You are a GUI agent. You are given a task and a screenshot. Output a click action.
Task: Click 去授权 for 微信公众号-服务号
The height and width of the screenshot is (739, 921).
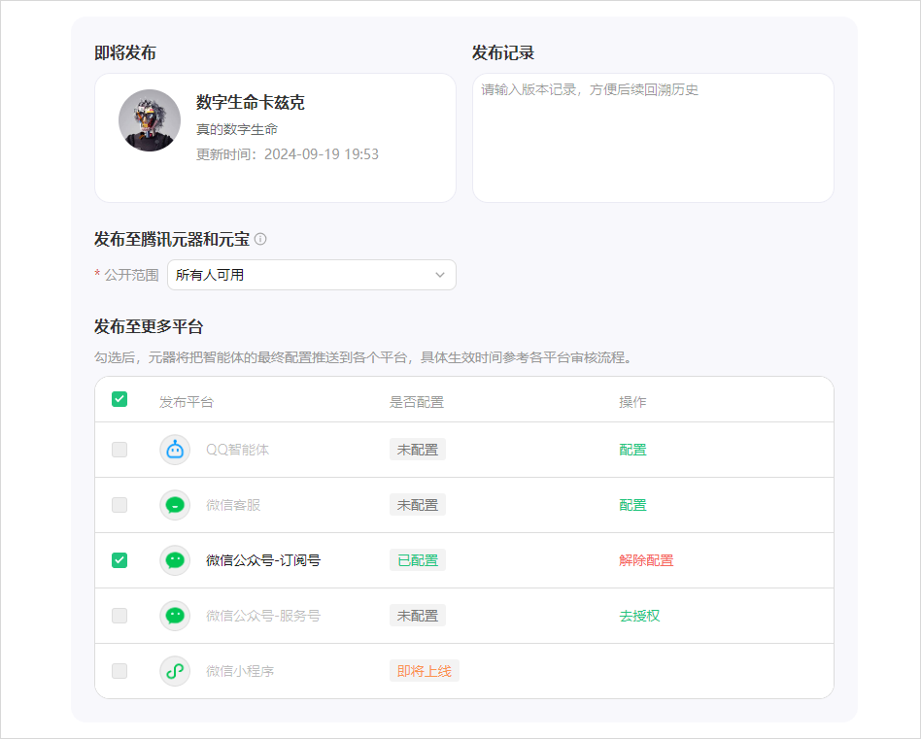point(639,616)
